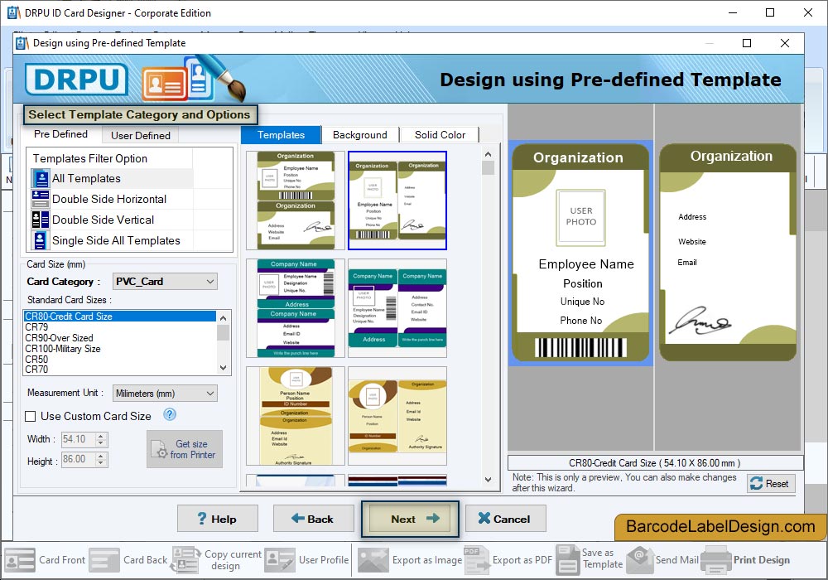Select CR79 card size
The height and width of the screenshot is (580, 828).
click(120, 327)
